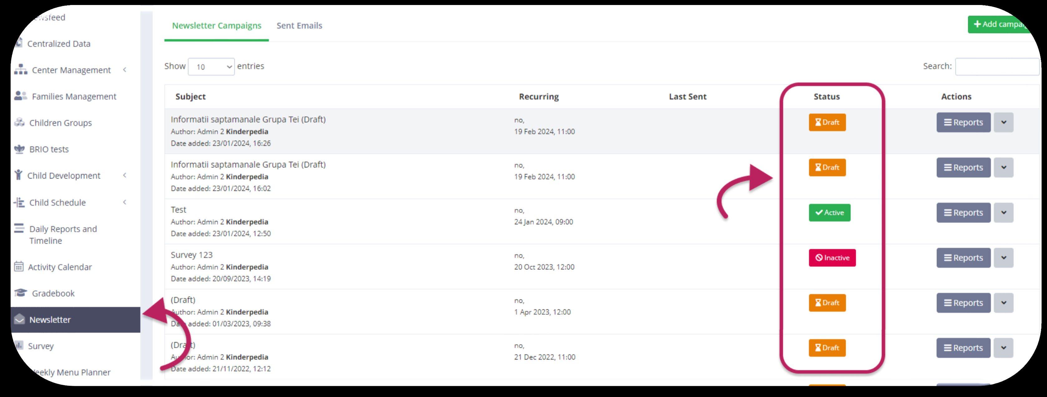Select the Newsletter Campaigns tab

(217, 26)
